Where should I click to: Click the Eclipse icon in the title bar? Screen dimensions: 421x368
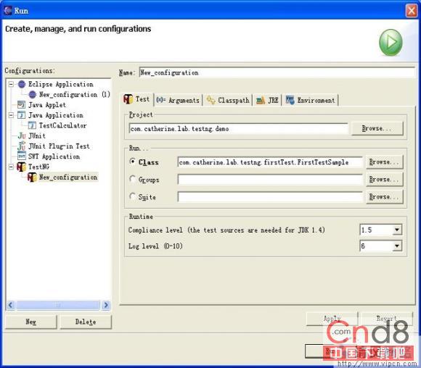click(x=8, y=10)
